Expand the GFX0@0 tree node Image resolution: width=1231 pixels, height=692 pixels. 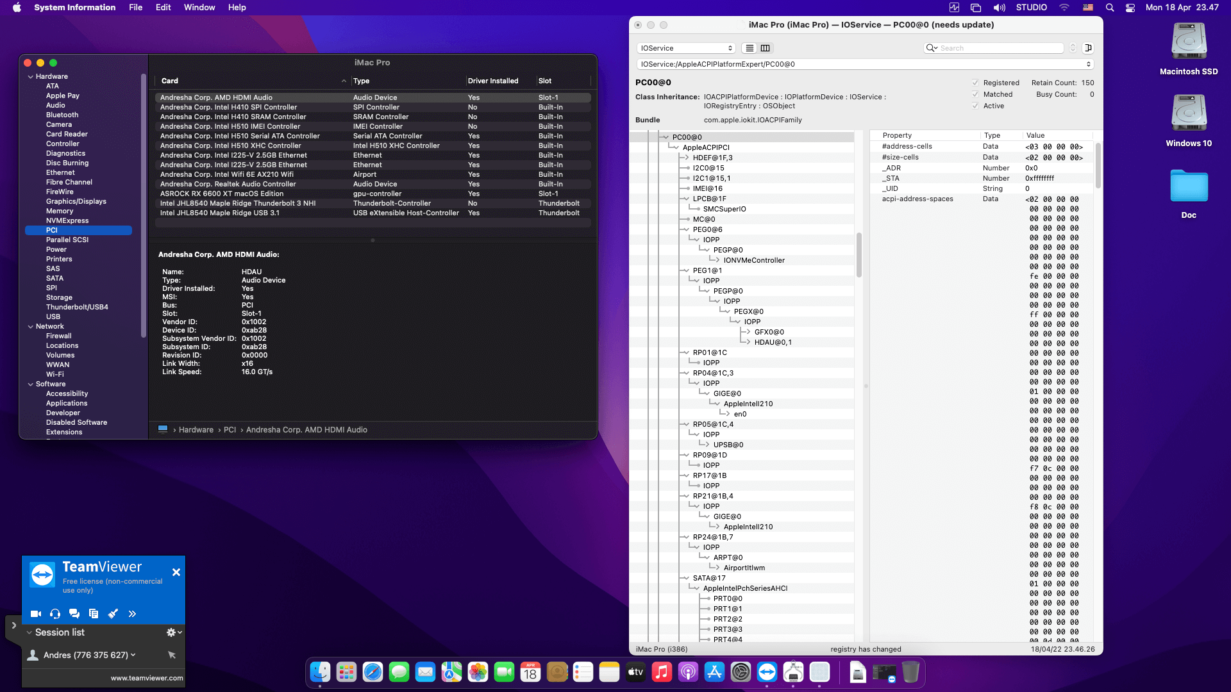(748, 332)
